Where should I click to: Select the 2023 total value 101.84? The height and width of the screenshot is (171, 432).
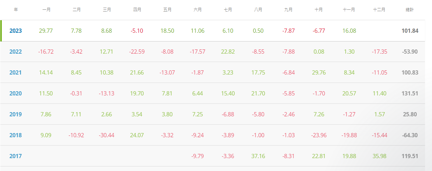[x=409, y=31]
